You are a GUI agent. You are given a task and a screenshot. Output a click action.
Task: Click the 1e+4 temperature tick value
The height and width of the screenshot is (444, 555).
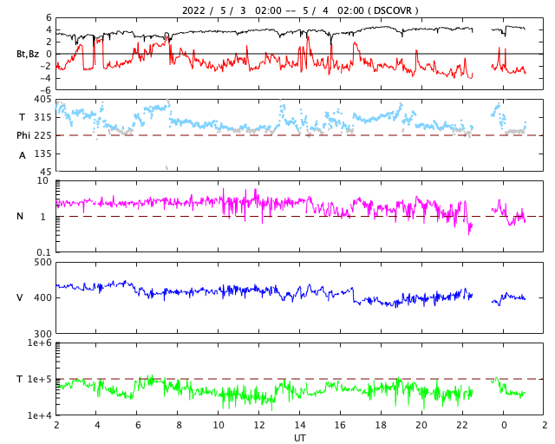pos(40,415)
